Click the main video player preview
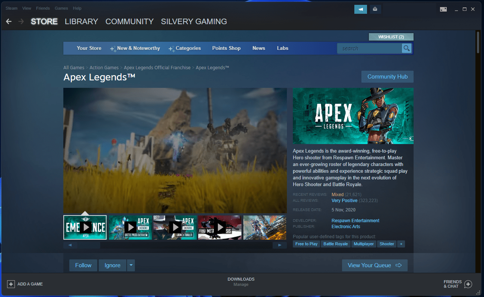Viewport: 484px width, 297px height. pos(175,150)
